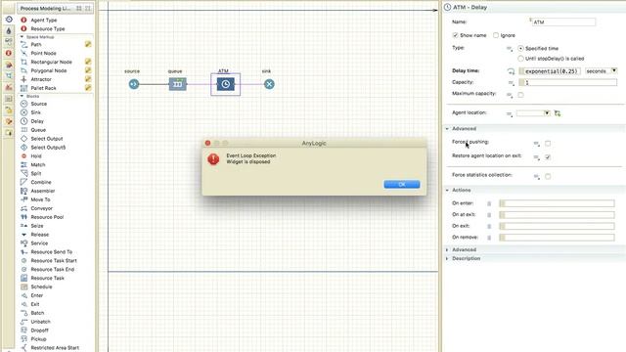Edit the On exit action field
This screenshot has height=352, width=626.
click(x=557, y=226)
